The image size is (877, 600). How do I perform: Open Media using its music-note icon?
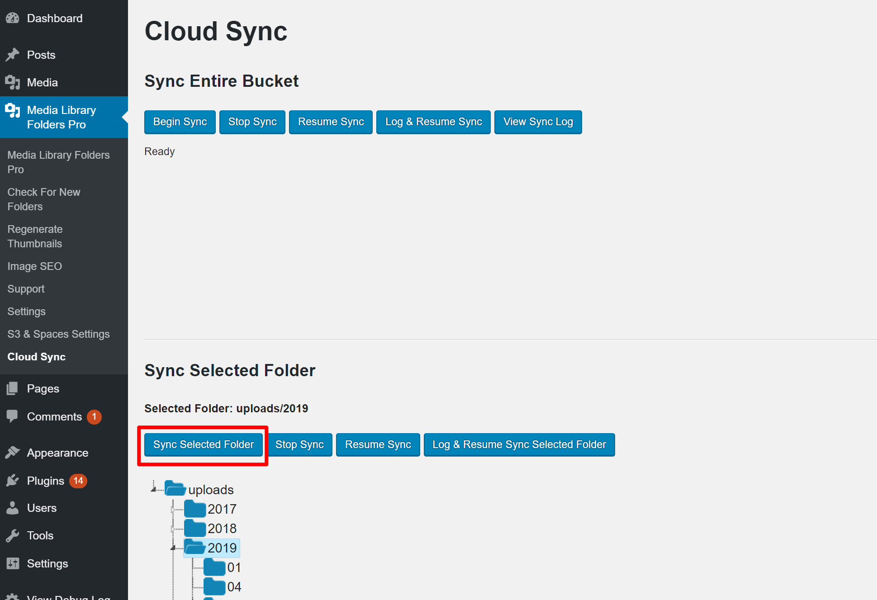tap(12, 82)
